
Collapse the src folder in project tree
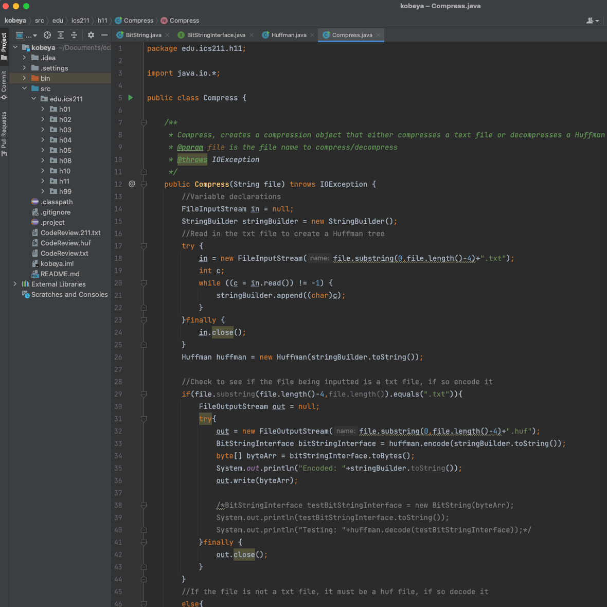click(24, 88)
